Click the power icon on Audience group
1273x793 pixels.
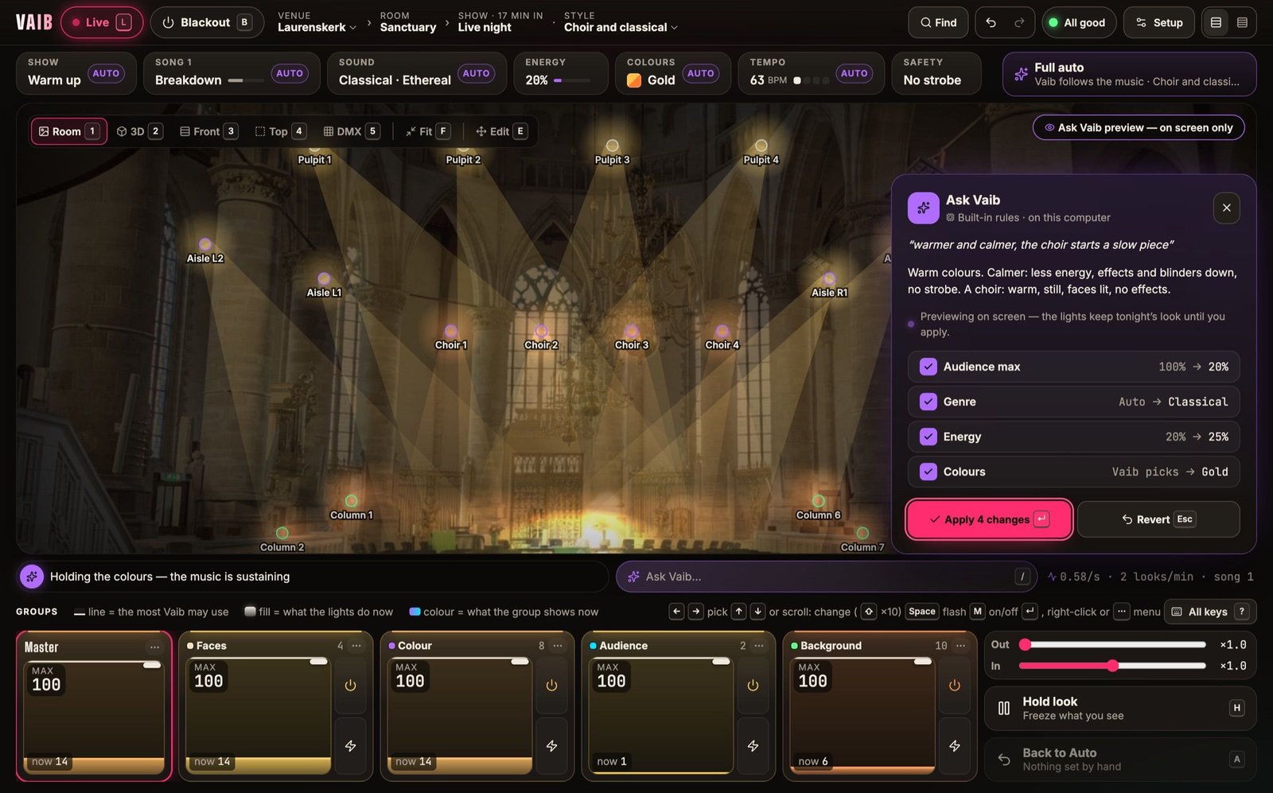click(x=753, y=685)
